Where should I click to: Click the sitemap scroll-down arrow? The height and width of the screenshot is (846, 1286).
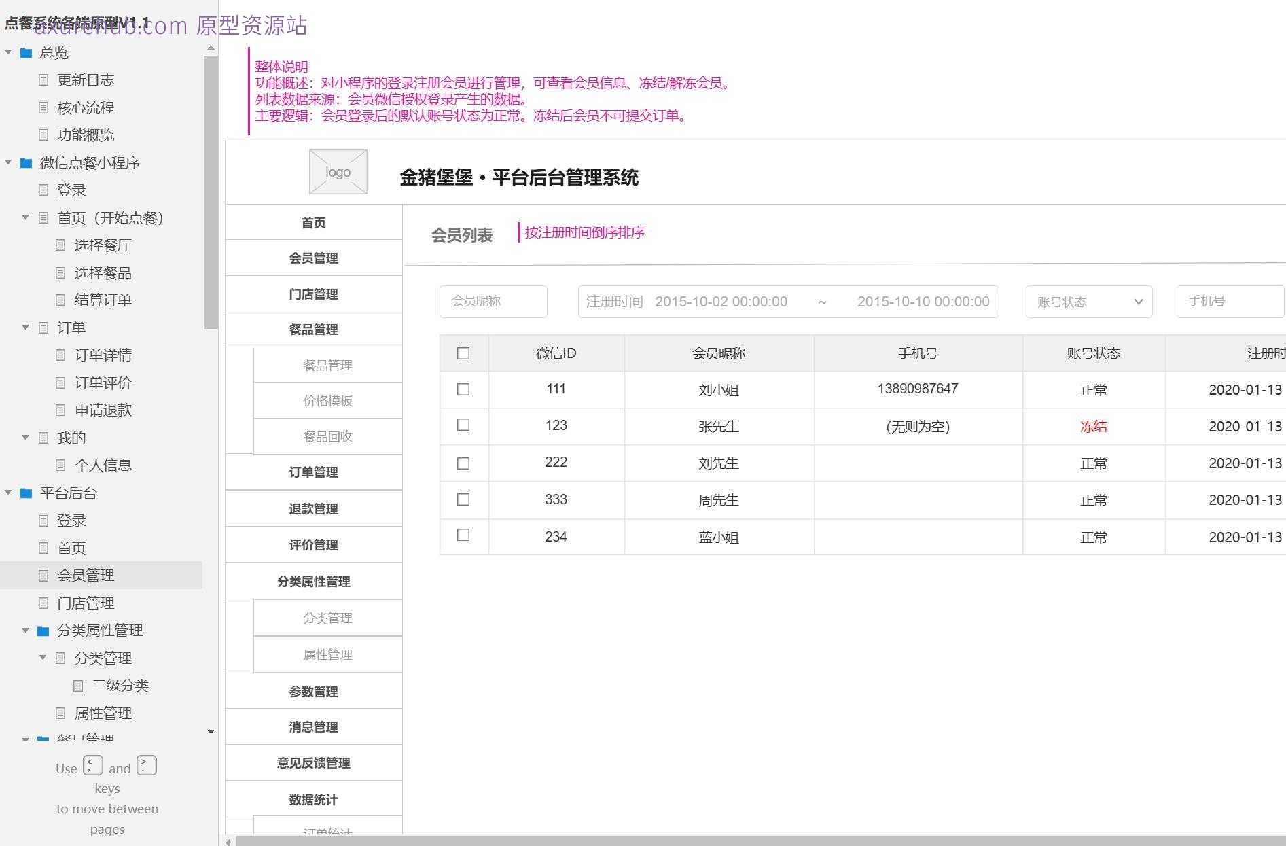pyautogui.click(x=211, y=732)
